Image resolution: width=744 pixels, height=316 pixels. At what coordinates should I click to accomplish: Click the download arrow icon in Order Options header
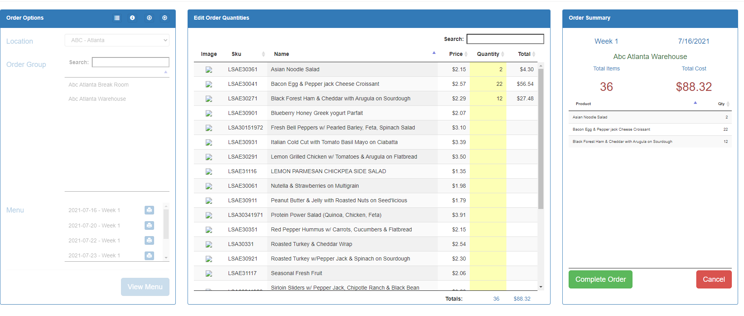pyautogui.click(x=149, y=18)
